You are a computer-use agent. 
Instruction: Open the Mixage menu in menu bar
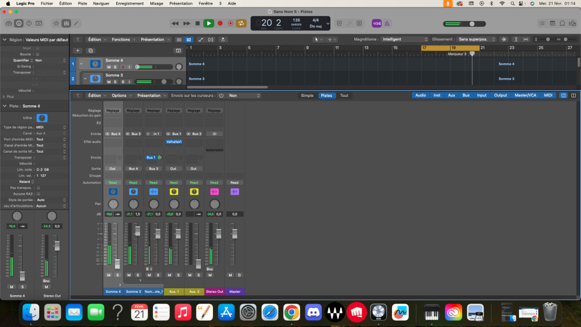click(156, 3)
